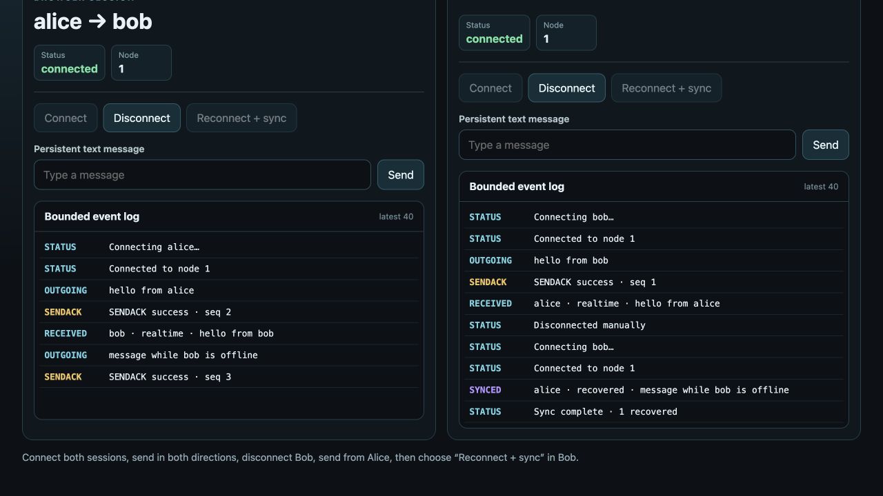The width and height of the screenshot is (883, 496).
Task: Focus the alice message input field
Action: pos(202,175)
